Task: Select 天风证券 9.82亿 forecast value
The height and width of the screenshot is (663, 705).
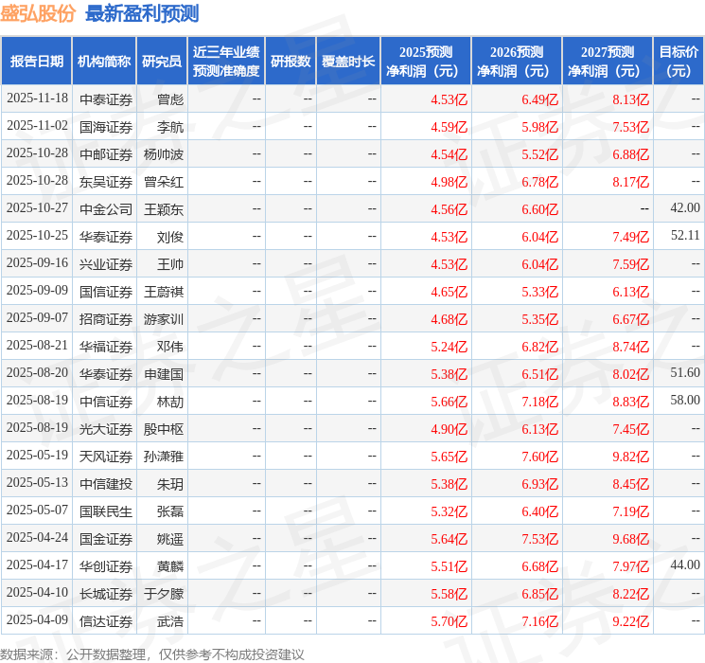Action: click(631, 457)
